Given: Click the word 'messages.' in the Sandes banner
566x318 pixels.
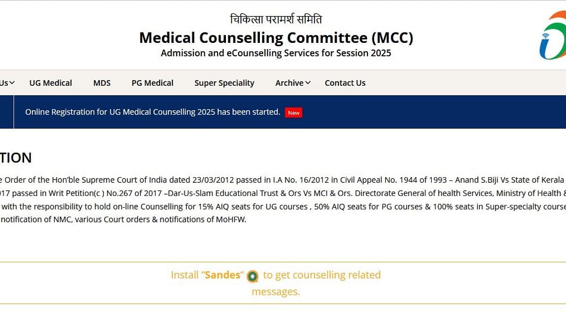Looking at the screenshot, I should (276, 292).
